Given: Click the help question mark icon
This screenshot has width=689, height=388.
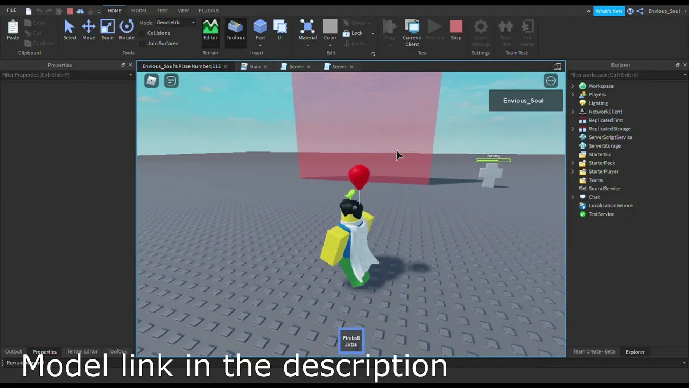Looking at the screenshot, I should click(630, 11).
